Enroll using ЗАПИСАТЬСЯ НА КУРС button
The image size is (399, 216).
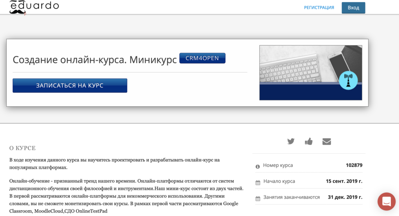coord(70,86)
